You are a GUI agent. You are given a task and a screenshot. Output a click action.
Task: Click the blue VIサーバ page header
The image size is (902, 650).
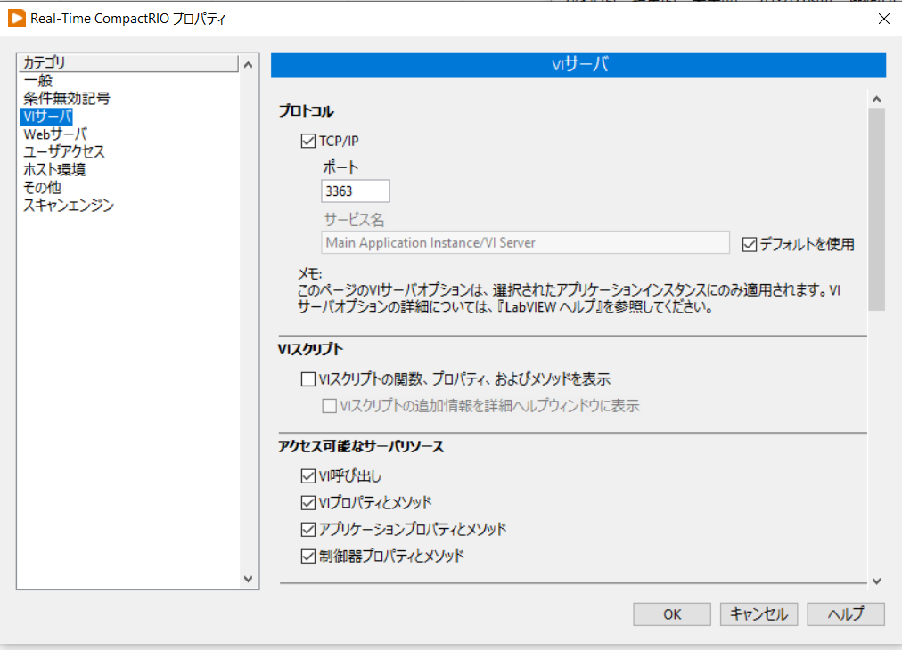(x=578, y=65)
